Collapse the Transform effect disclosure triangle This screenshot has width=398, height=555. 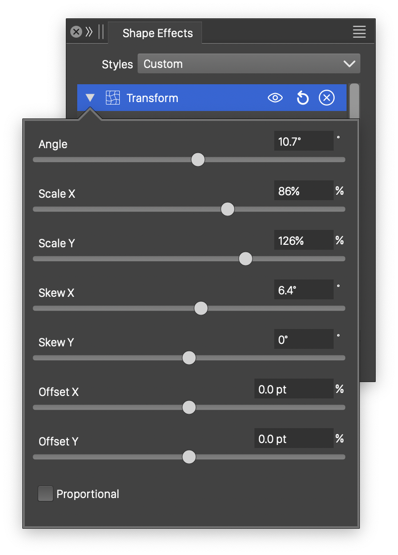tap(90, 98)
